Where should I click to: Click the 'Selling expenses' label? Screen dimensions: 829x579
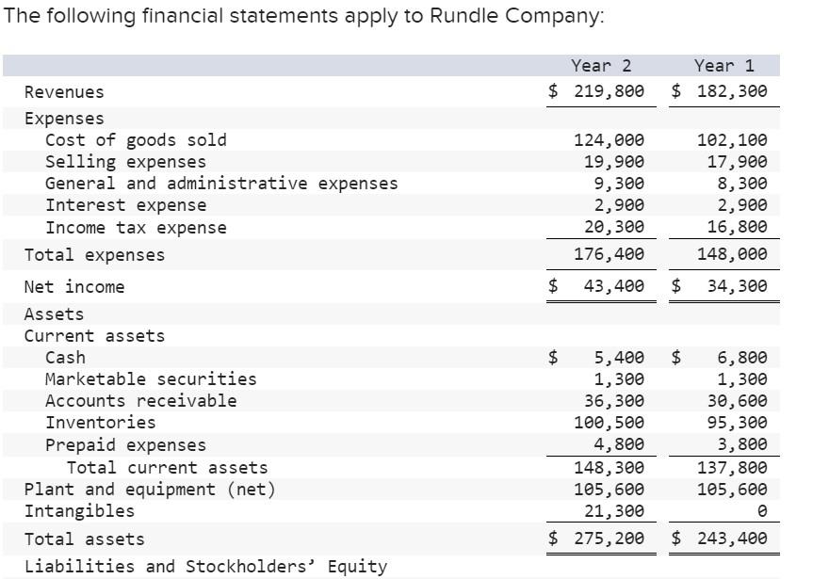[126, 162]
